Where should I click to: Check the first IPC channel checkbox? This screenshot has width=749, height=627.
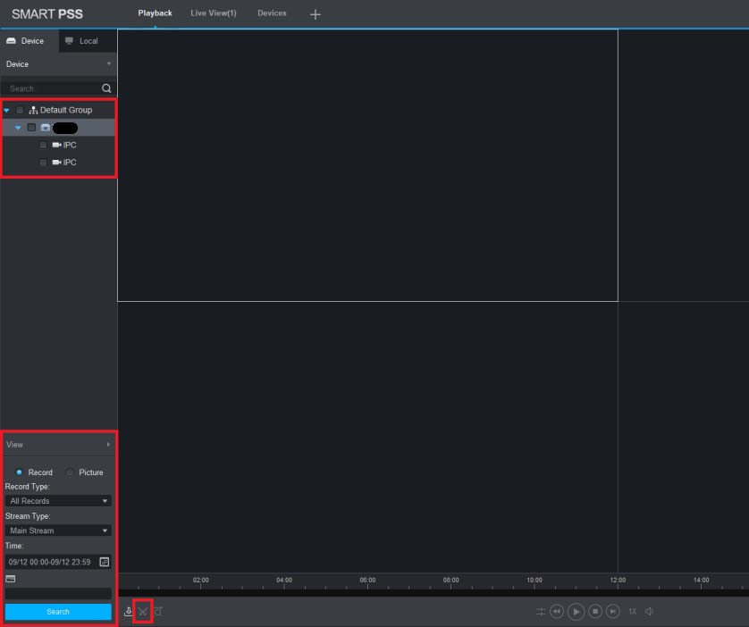point(43,145)
